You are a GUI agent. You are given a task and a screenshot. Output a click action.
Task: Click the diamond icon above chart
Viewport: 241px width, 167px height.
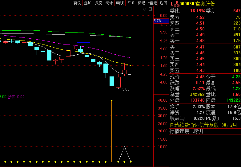(x=145, y=9)
